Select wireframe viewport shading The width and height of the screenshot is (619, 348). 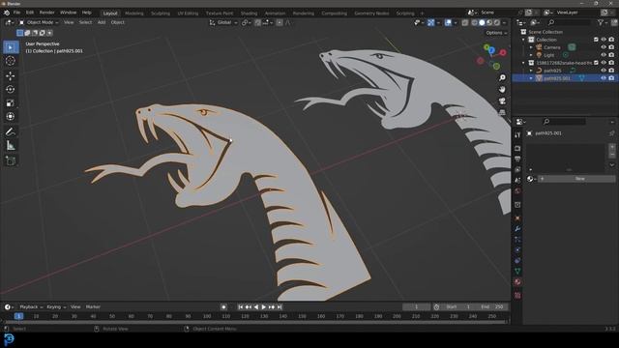coord(475,23)
